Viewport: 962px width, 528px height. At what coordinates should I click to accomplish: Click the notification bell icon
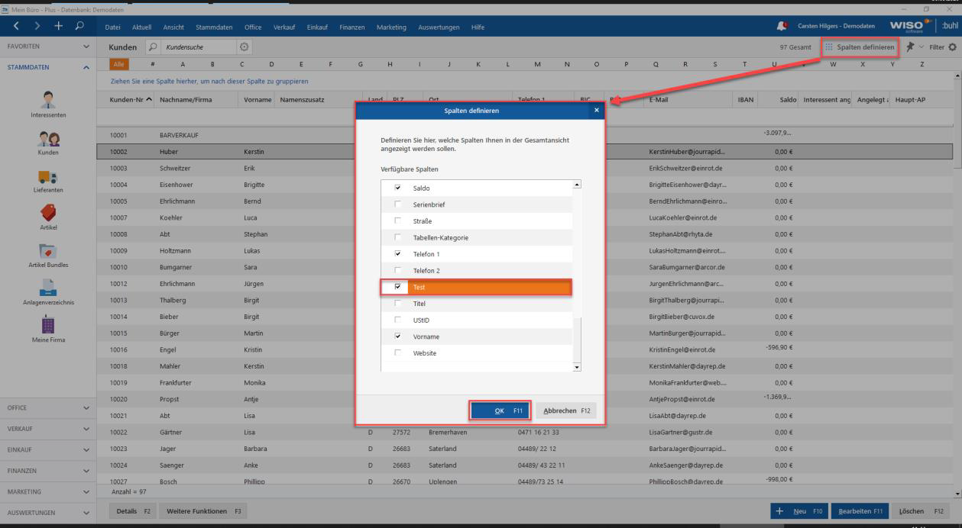[782, 27]
